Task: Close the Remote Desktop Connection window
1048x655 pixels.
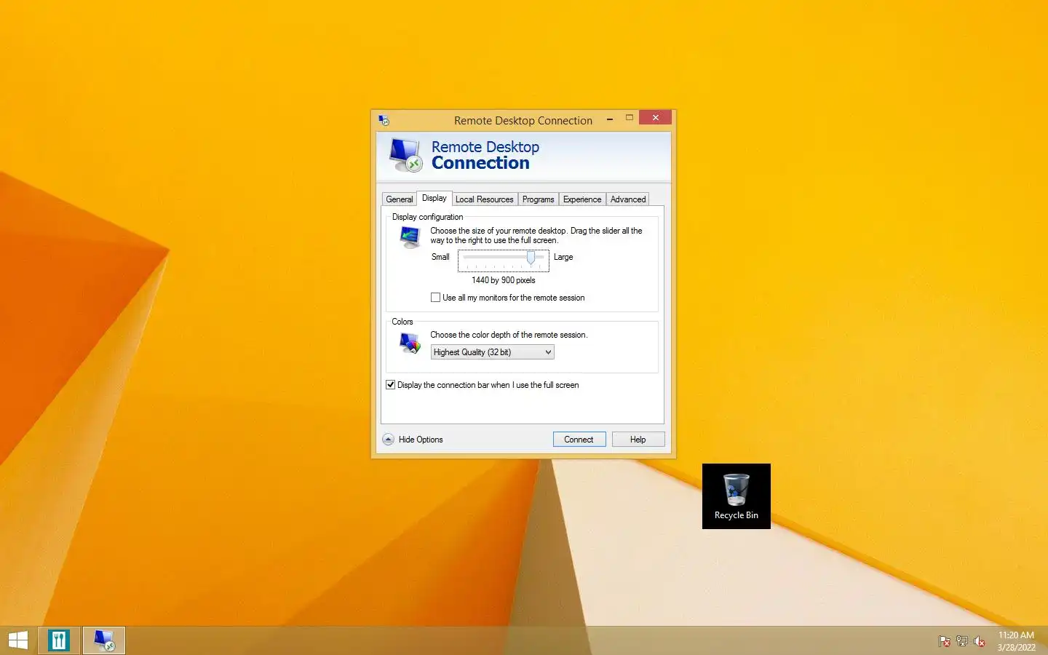Action: [655, 118]
